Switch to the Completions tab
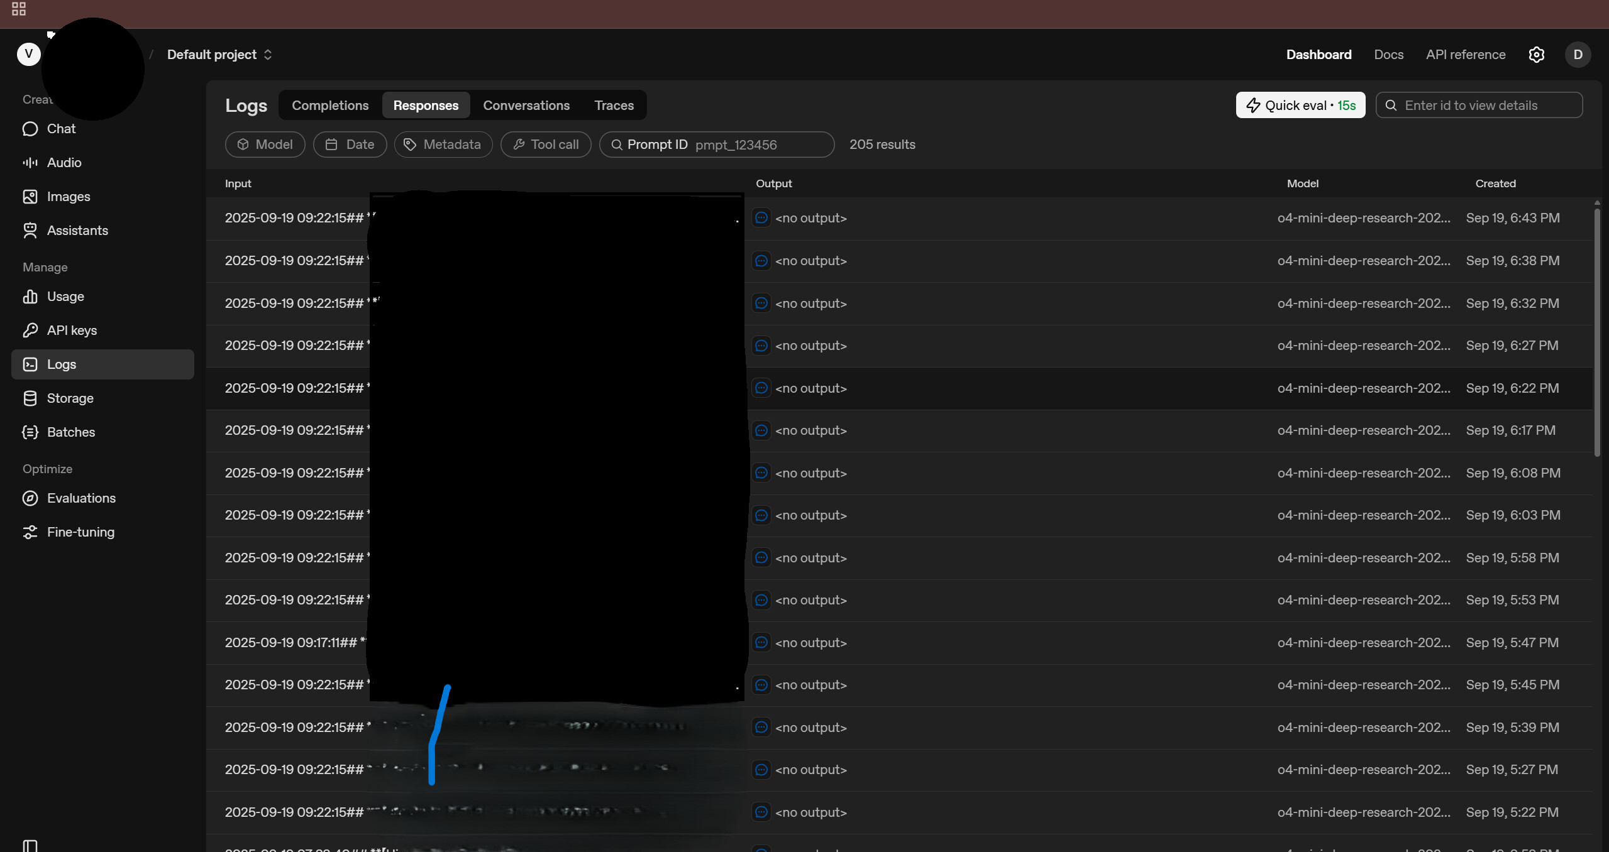The height and width of the screenshot is (852, 1609). click(330, 106)
